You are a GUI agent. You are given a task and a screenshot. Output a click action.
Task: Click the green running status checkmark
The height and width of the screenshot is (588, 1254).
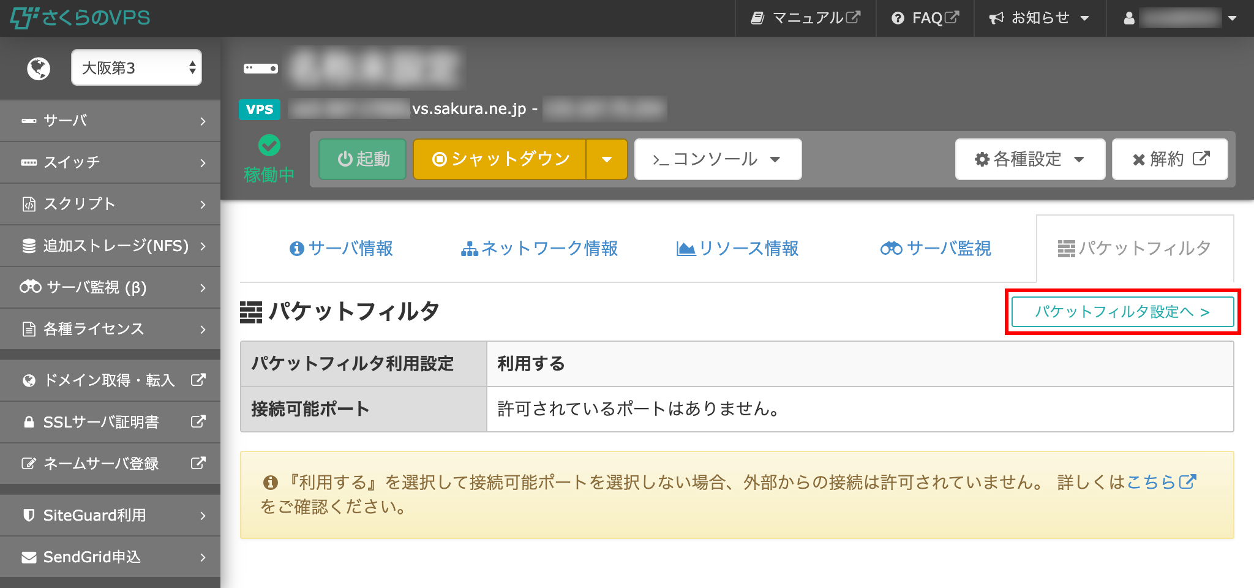coord(269,146)
